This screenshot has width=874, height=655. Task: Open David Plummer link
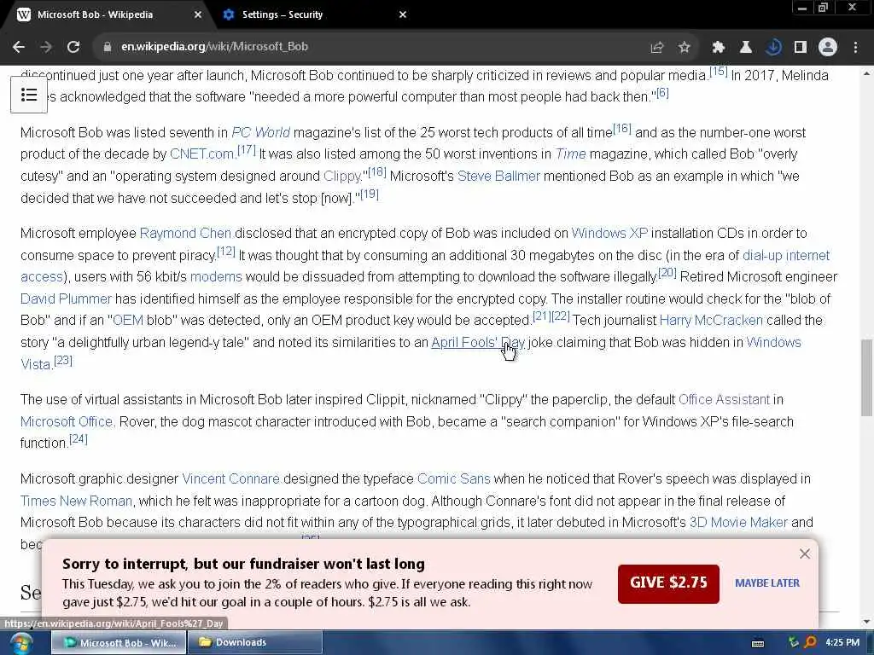[66, 299]
